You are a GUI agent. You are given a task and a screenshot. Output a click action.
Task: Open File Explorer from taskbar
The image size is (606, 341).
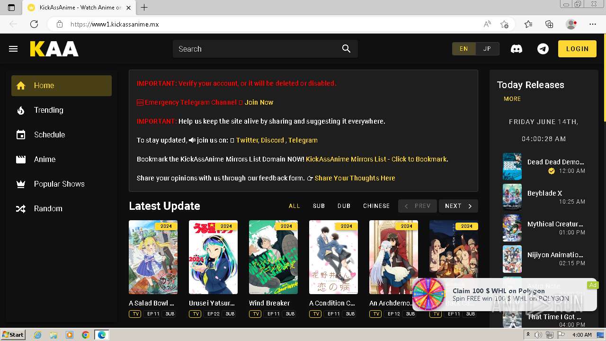tap(54, 335)
